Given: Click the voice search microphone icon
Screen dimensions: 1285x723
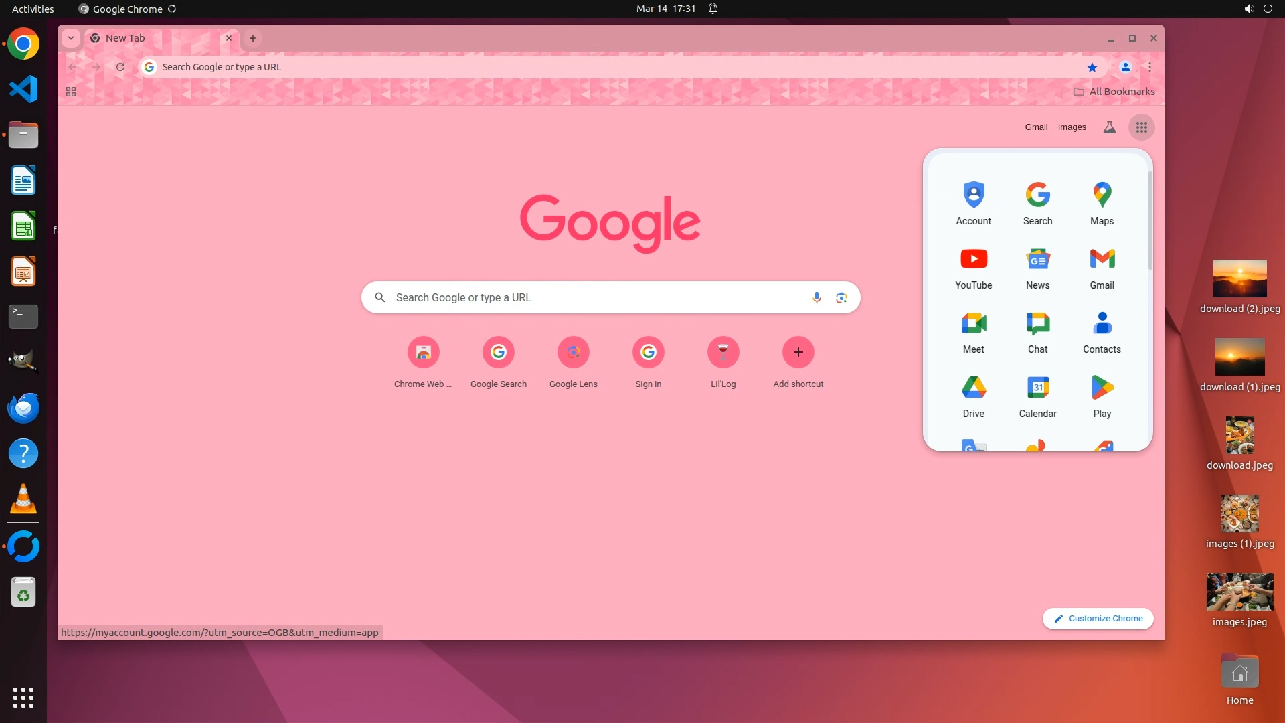Looking at the screenshot, I should tap(817, 297).
